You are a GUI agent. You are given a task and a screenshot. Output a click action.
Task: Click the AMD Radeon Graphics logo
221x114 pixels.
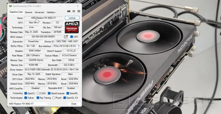(72, 27)
